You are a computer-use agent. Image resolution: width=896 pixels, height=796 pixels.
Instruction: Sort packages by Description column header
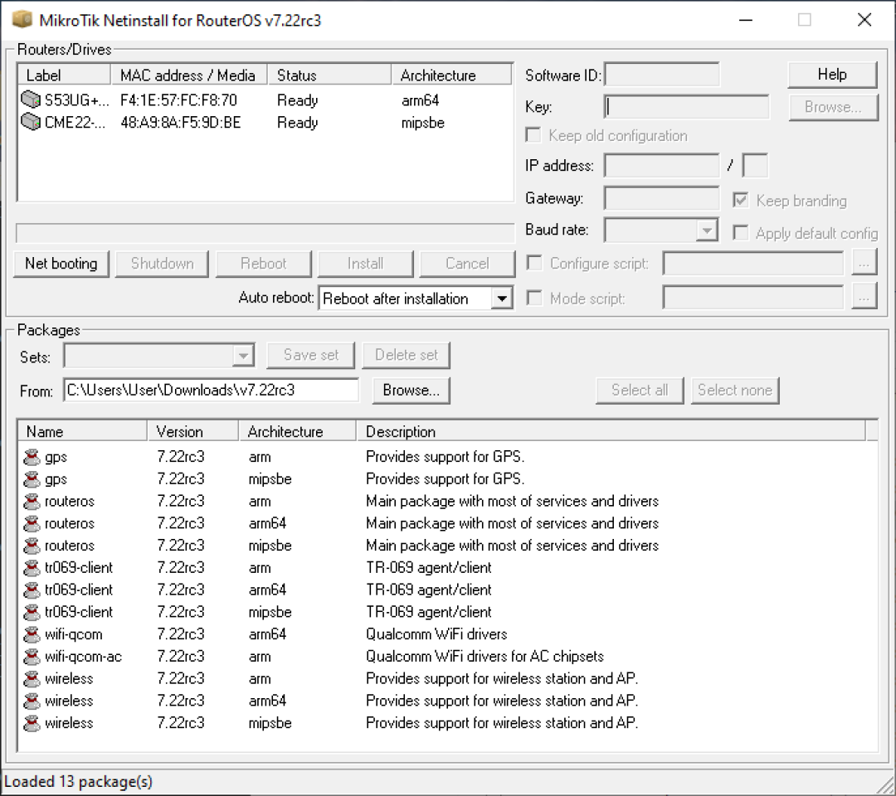click(x=611, y=431)
